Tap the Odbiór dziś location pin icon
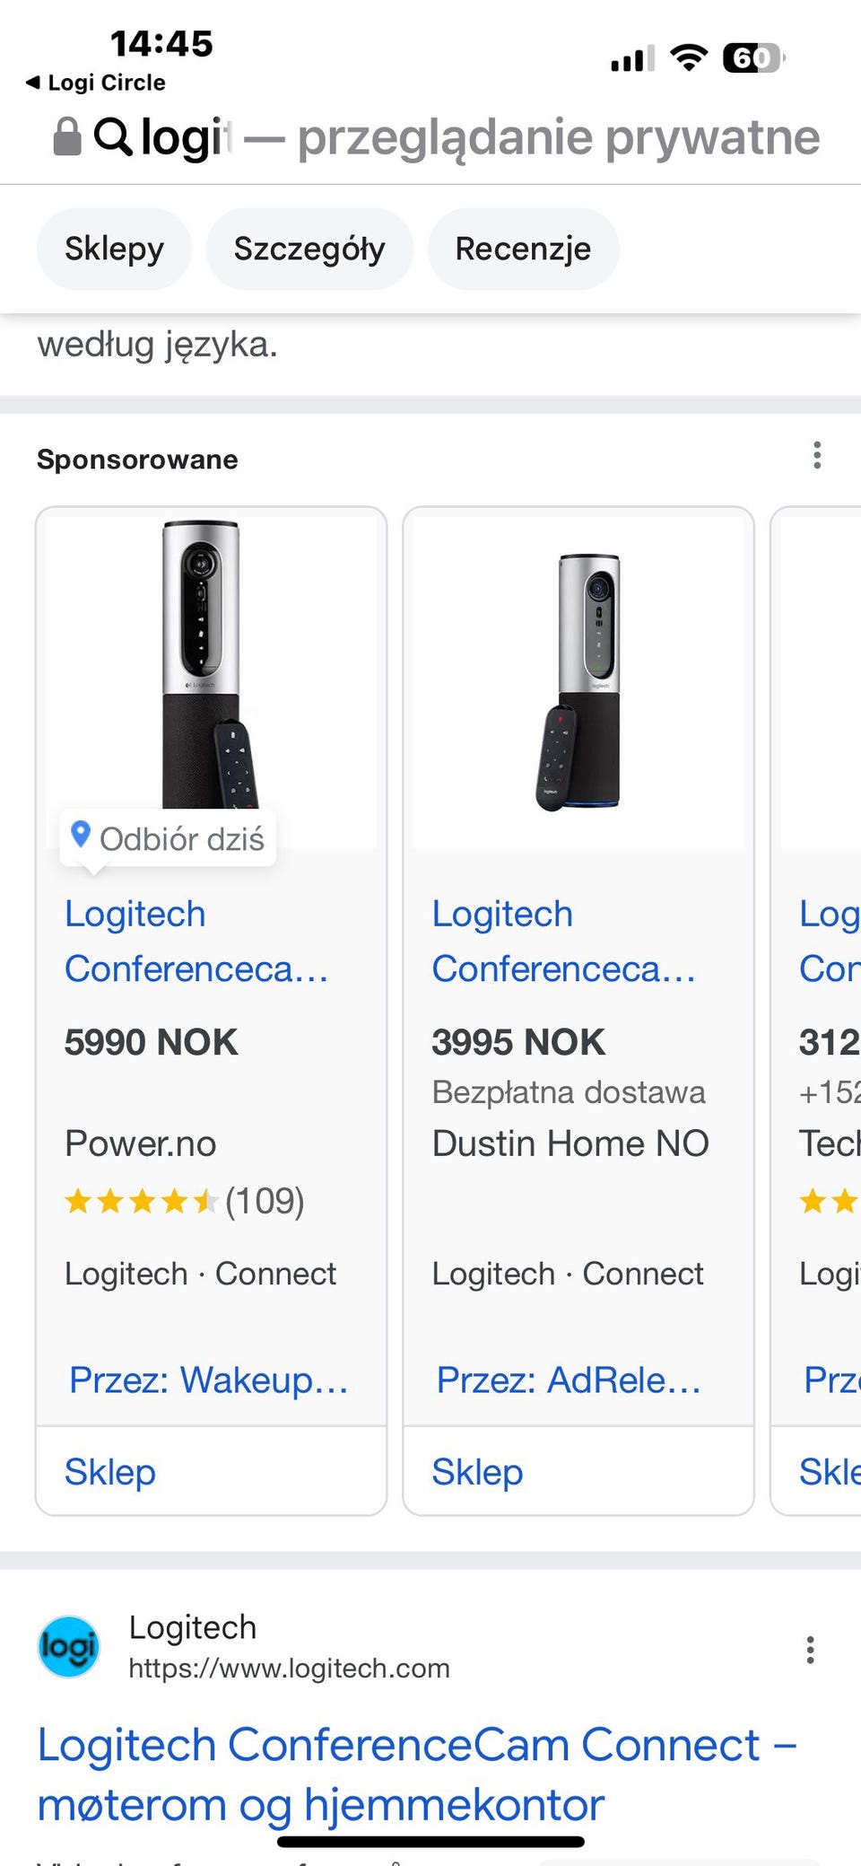 coord(81,836)
